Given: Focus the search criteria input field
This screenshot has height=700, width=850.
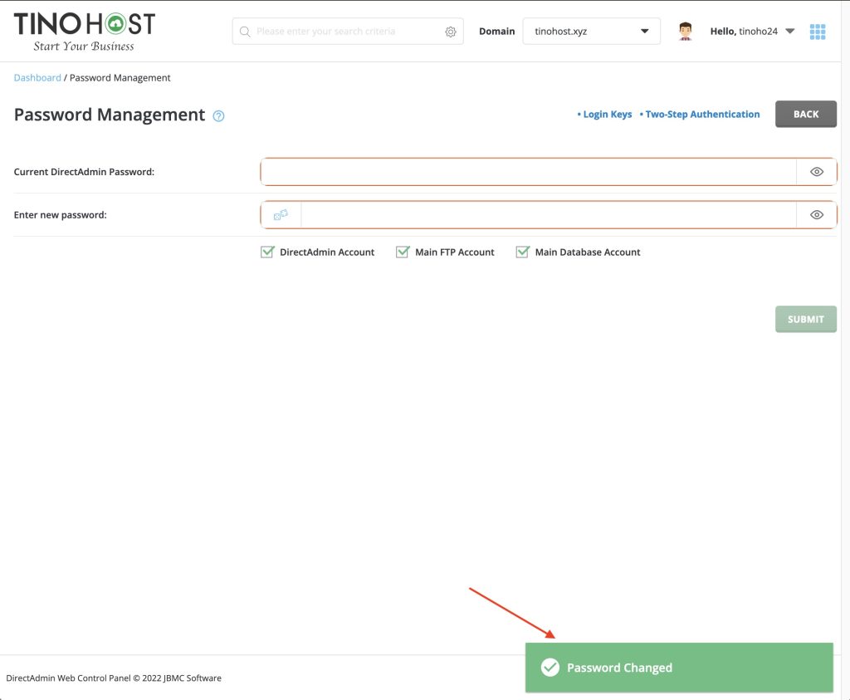Looking at the screenshot, I should 347,32.
